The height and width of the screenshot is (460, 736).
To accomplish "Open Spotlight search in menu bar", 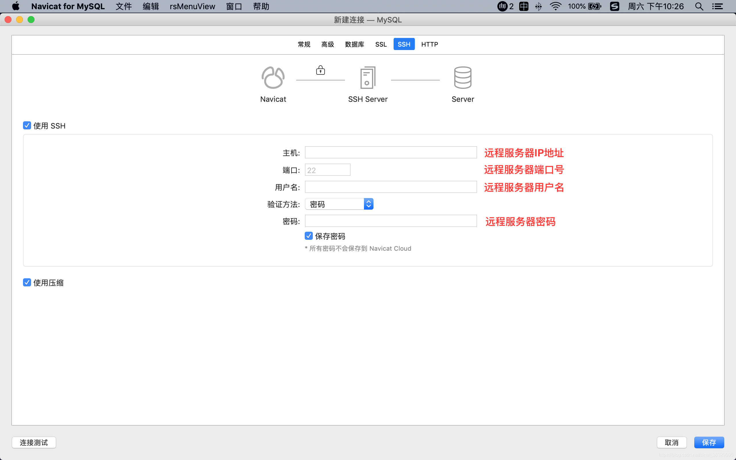I will [699, 6].
